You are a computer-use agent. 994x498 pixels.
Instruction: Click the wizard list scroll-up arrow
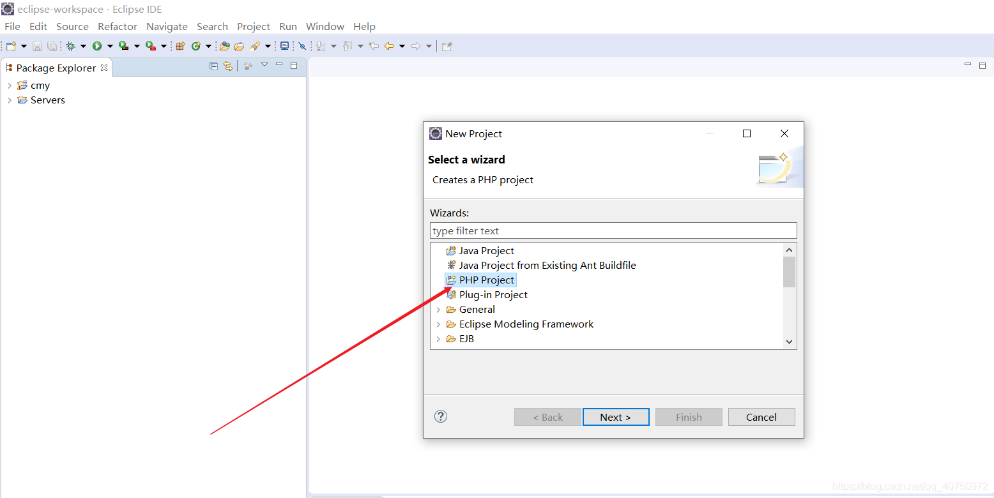[x=790, y=250]
